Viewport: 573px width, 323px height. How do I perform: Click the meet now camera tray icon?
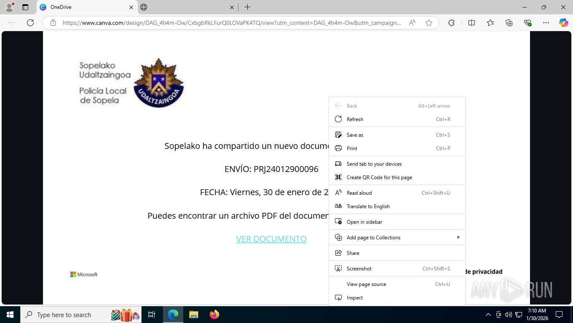[x=498, y=315]
